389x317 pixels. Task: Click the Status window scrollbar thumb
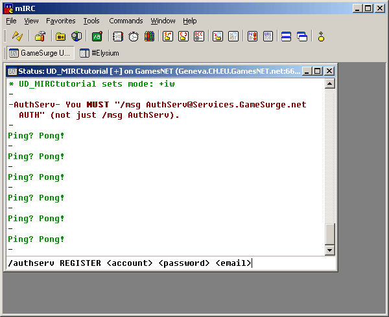[x=330, y=234]
